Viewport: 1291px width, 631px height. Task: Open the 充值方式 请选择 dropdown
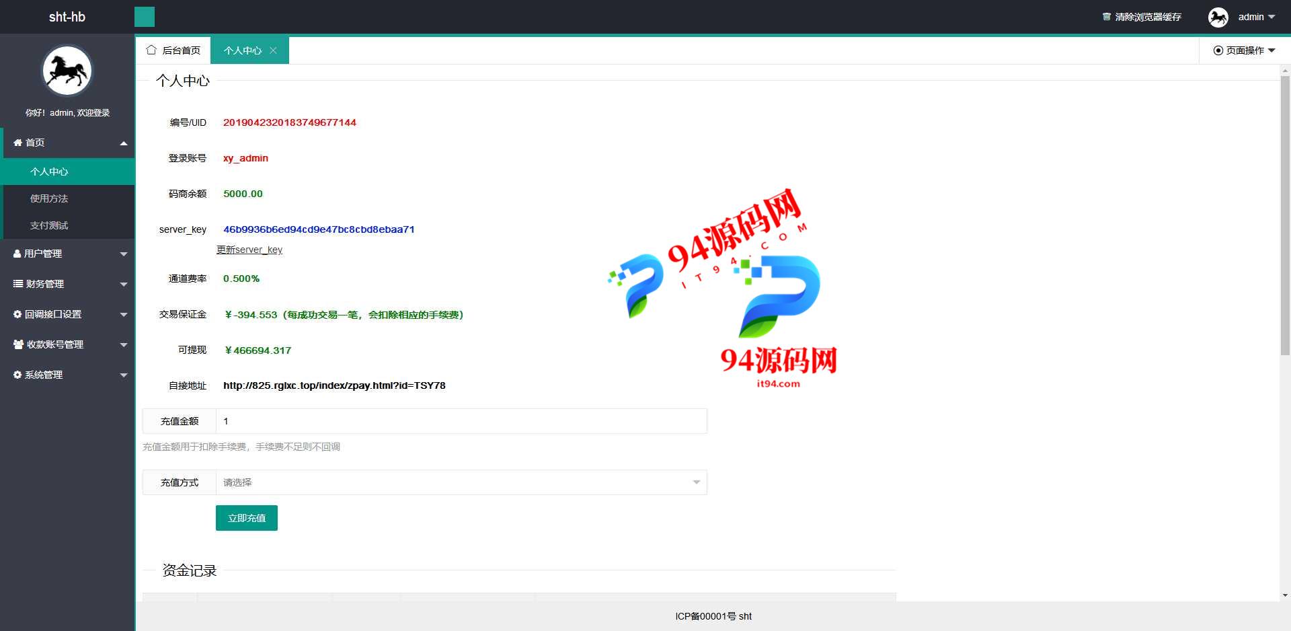click(x=461, y=482)
